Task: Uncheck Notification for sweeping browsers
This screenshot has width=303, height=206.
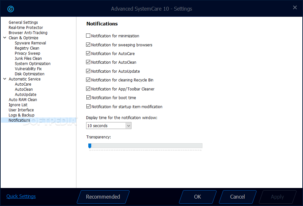Action: [x=88, y=45]
